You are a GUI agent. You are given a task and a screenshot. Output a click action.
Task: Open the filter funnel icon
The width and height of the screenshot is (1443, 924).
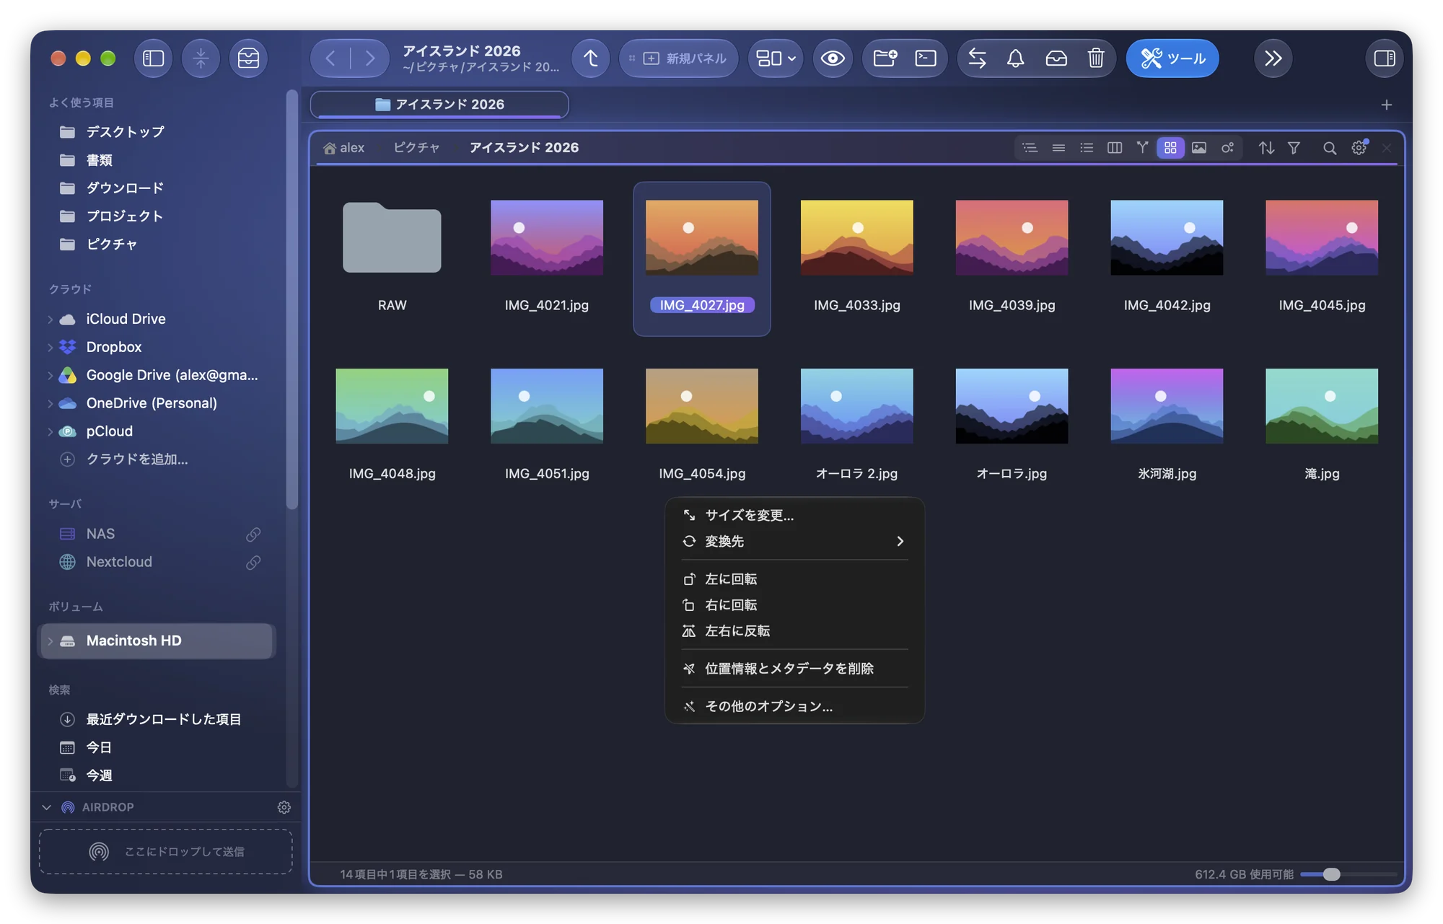(1294, 148)
